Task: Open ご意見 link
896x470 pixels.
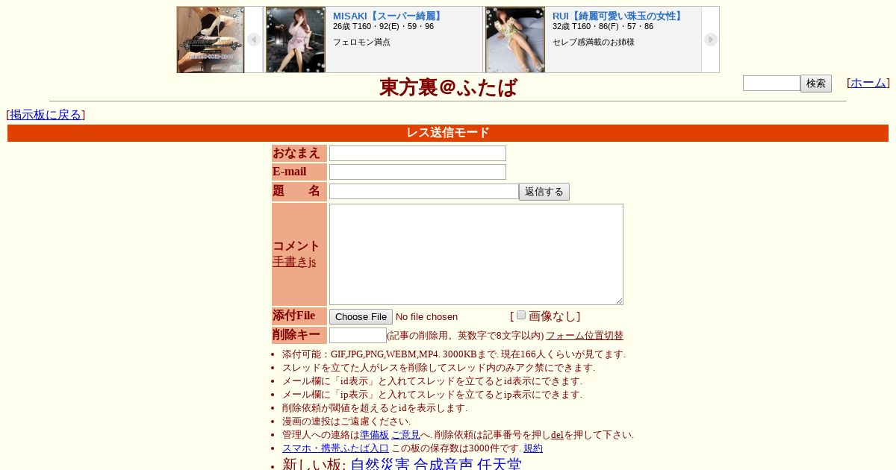Action: 405,435
